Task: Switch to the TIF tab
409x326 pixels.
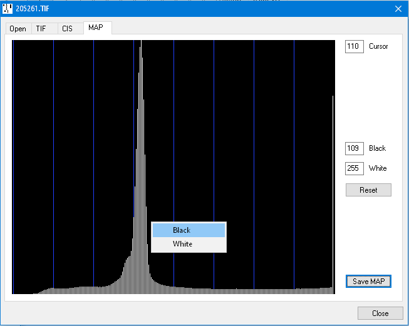Action: [x=41, y=29]
